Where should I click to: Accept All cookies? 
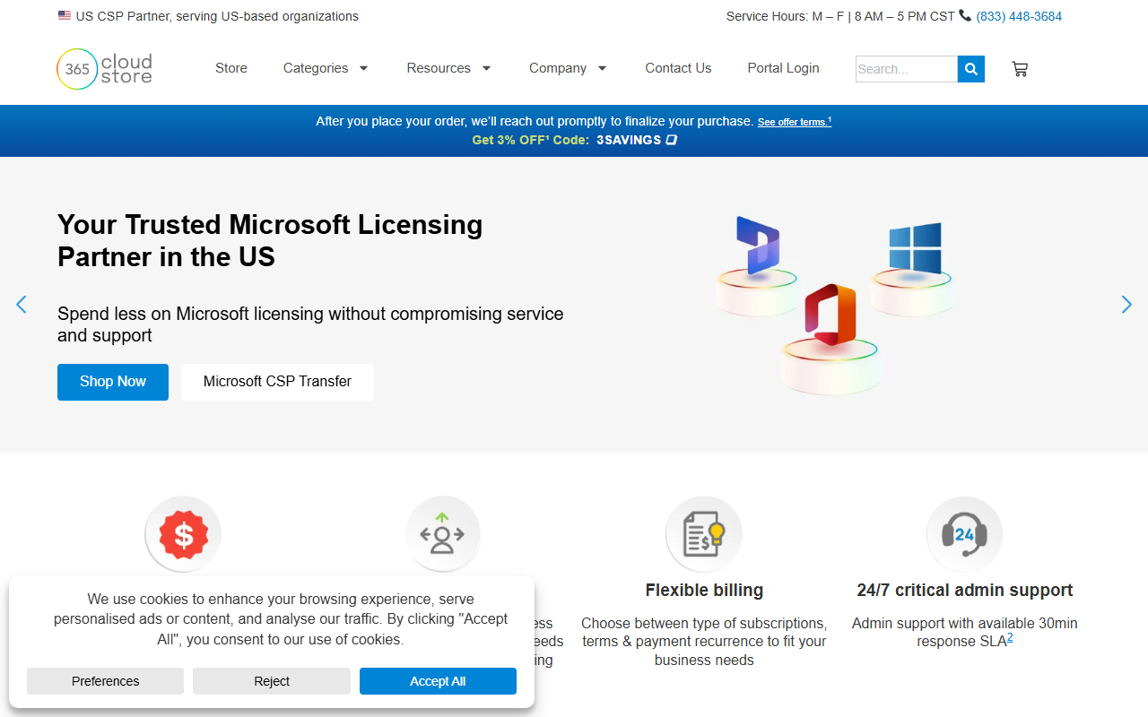point(438,681)
